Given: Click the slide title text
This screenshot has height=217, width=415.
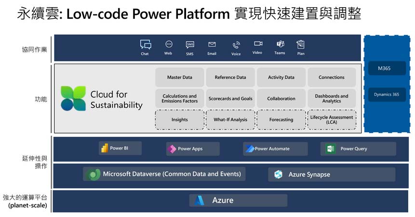Looking at the screenshot, I should coord(189,14).
